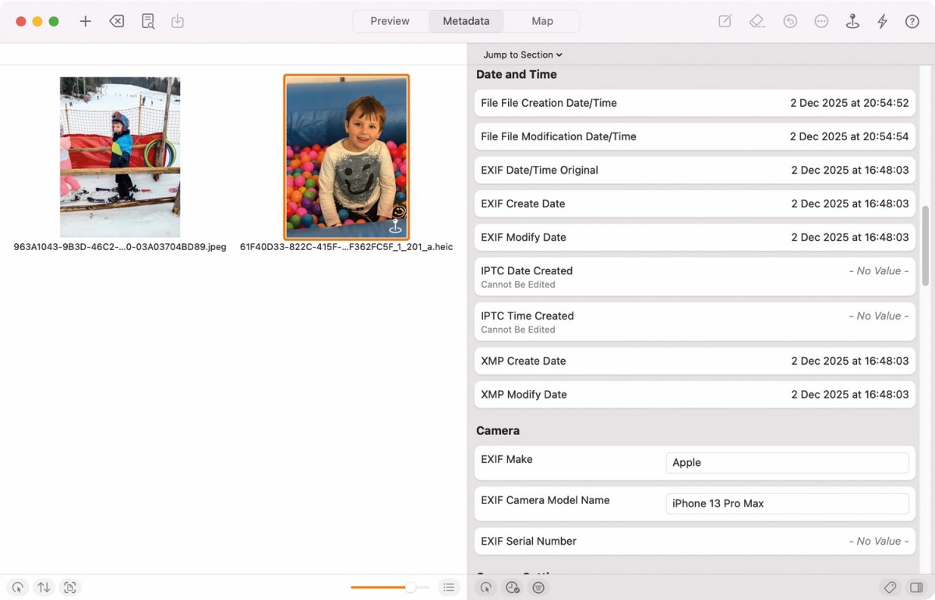Select the eraser icon to clear metadata
935x600 pixels.
pyautogui.click(x=757, y=21)
